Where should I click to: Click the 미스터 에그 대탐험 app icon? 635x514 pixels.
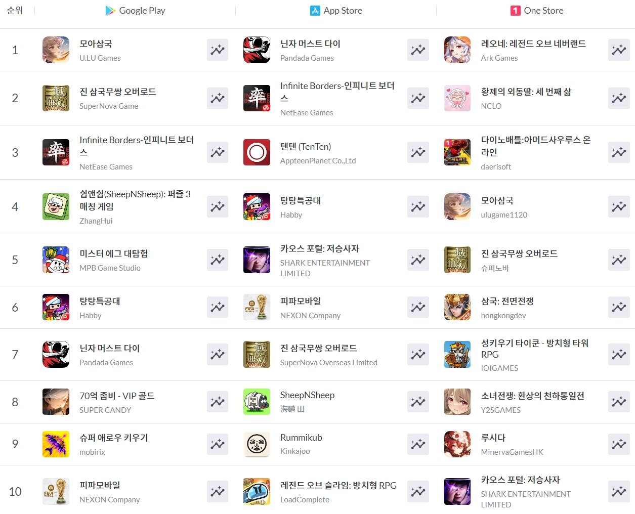tap(56, 260)
